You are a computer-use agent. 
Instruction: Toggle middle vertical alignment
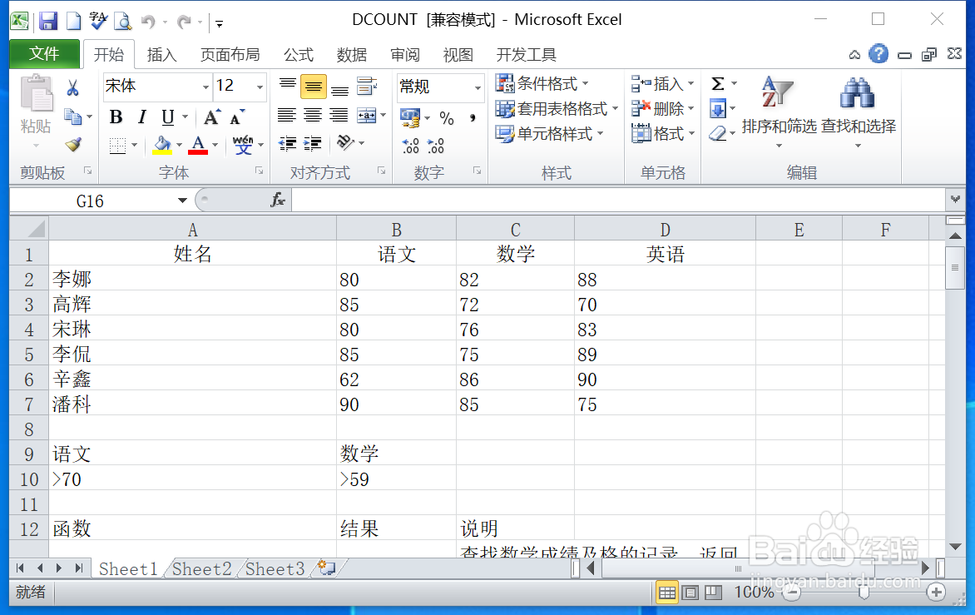point(314,87)
